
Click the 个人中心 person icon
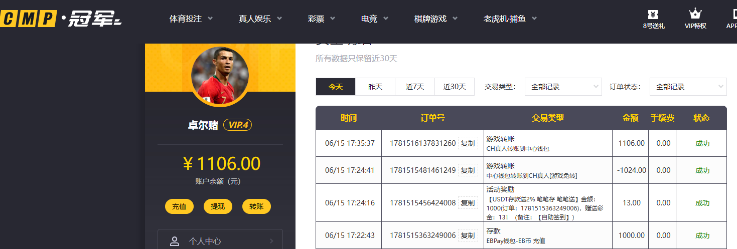point(175,241)
